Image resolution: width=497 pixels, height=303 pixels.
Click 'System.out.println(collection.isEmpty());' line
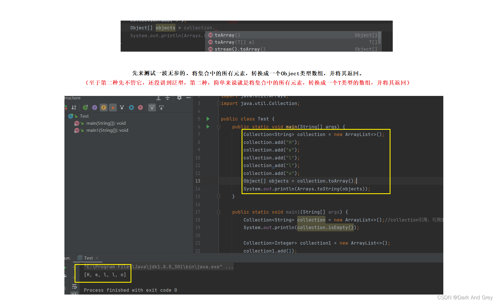(x=301, y=228)
